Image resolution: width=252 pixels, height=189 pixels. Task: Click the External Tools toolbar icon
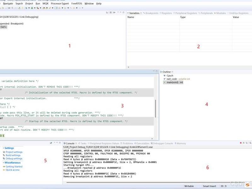point(37,8)
